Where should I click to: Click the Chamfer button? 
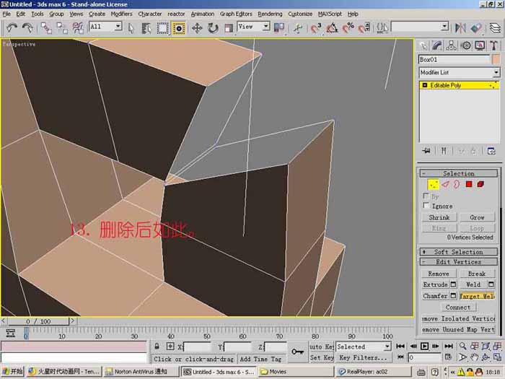tap(436, 295)
